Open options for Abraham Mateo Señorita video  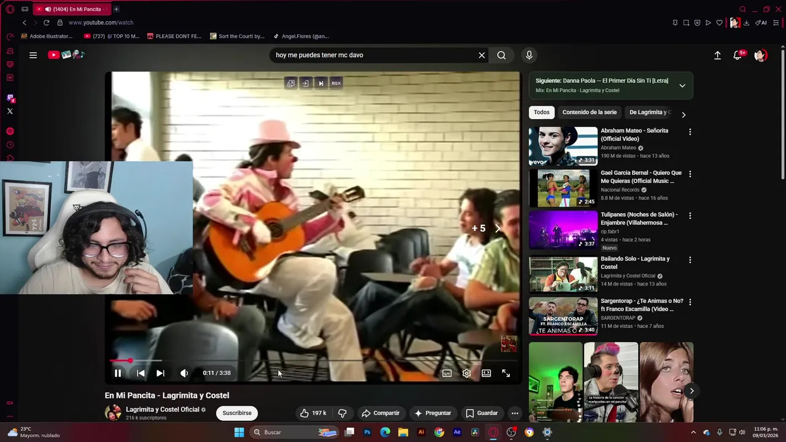690,132
